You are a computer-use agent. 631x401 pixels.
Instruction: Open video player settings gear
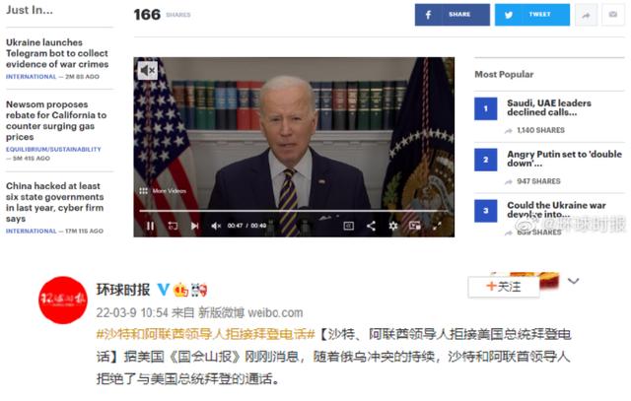pos(393,226)
